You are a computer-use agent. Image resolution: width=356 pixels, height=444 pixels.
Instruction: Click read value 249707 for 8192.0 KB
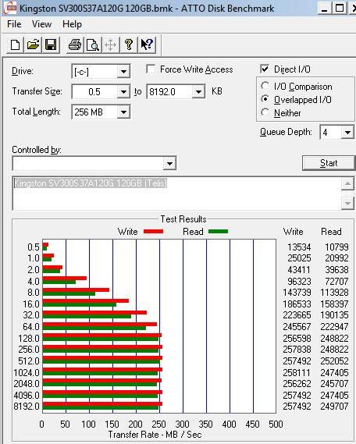coord(334,407)
